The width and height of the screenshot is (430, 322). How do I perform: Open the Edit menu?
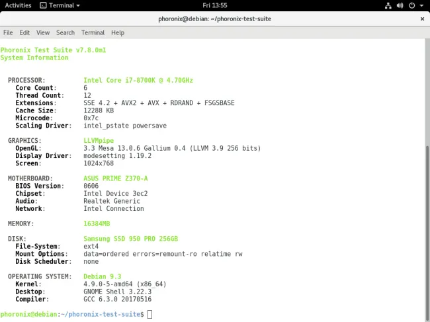24,32
